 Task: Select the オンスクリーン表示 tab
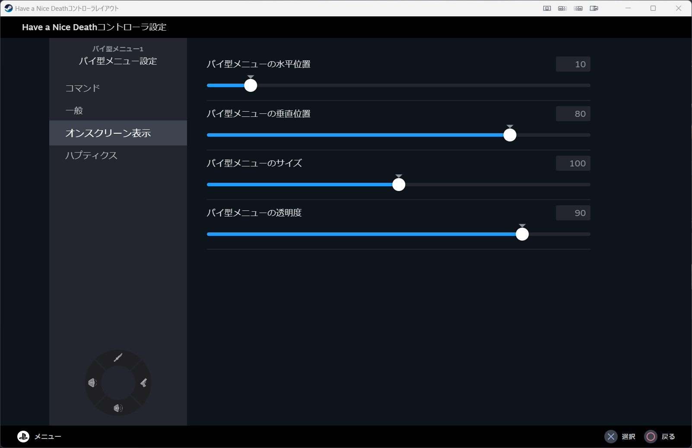(x=118, y=133)
